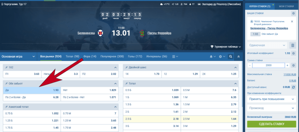Select double chance 1X at 1.73
299x132 pixels.
click(x=142, y=74)
